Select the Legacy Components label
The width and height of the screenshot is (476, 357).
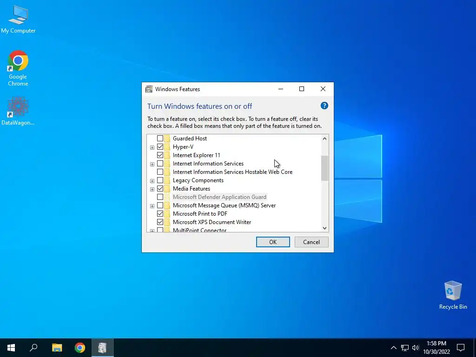point(198,180)
